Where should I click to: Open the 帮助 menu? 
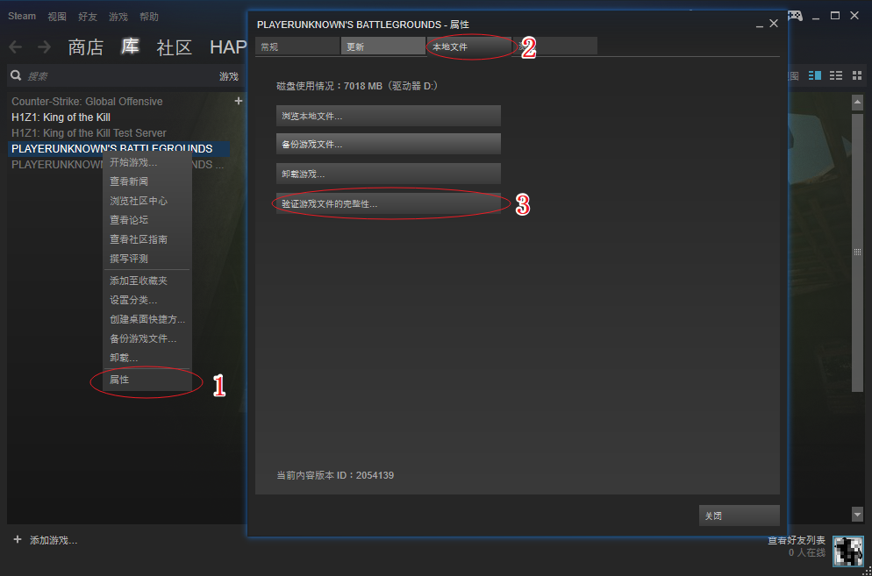(149, 17)
